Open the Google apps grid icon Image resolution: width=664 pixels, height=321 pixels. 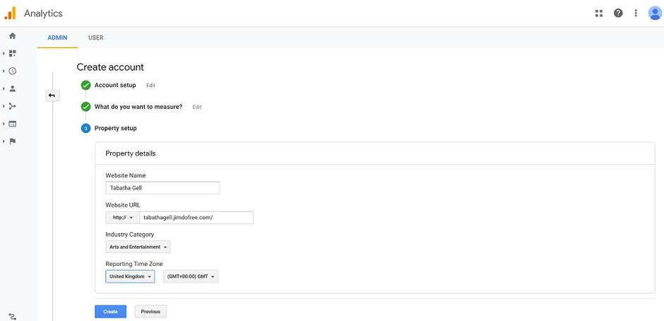599,13
